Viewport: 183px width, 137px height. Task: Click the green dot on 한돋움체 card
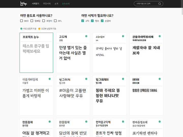[50, 122]
